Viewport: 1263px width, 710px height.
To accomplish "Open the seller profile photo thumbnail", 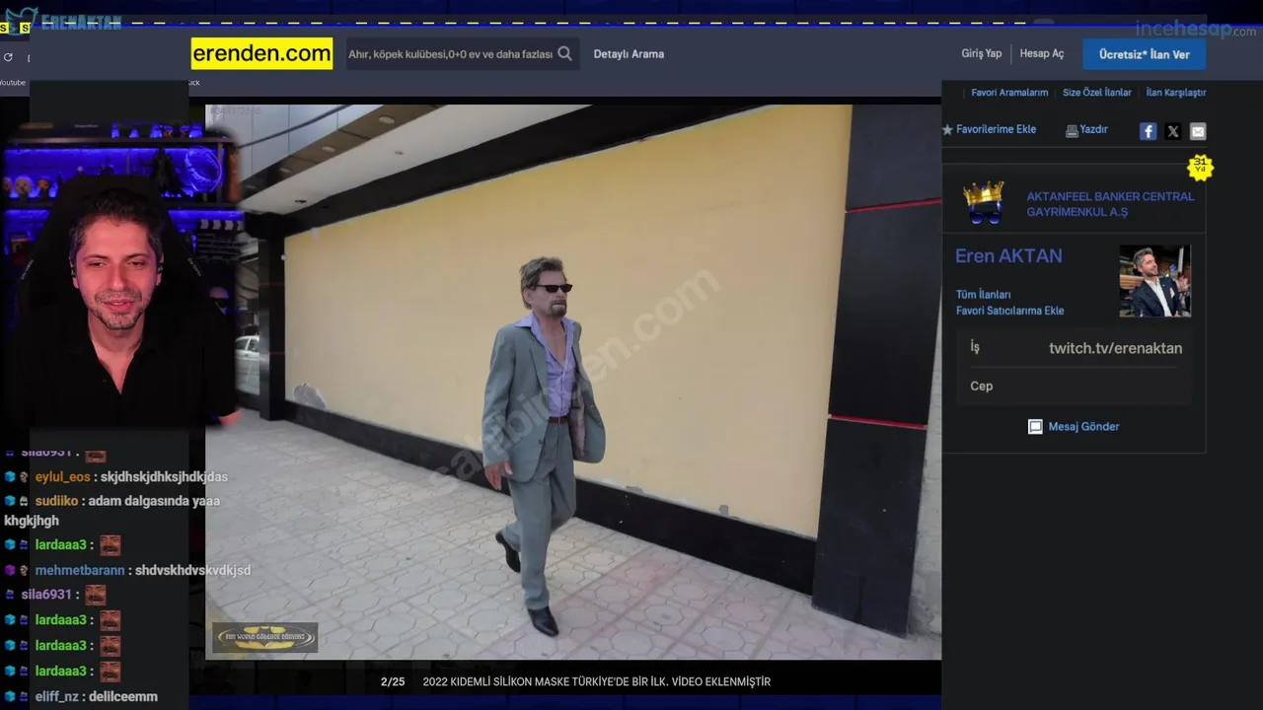I will (x=1154, y=281).
